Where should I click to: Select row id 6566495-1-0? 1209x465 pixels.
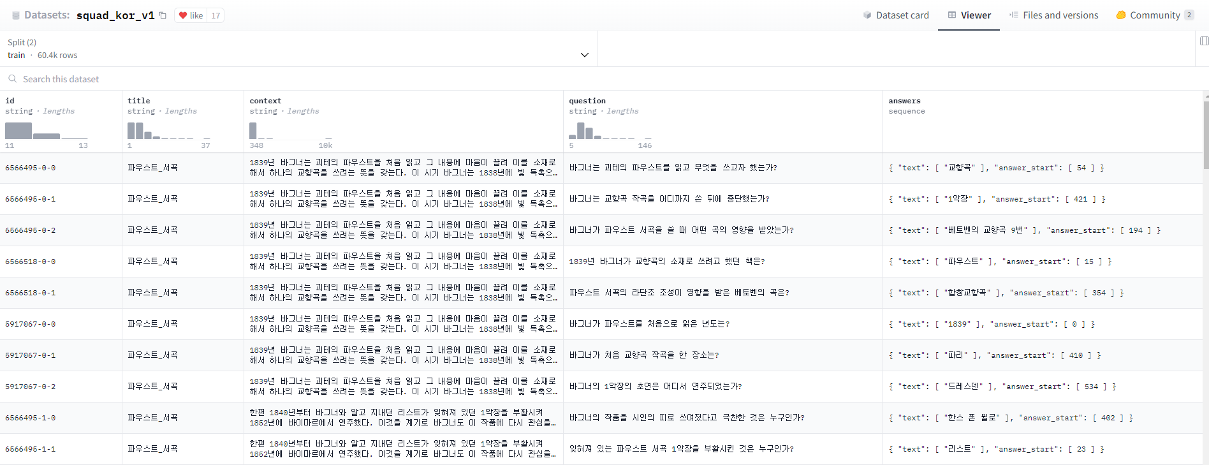pyautogui.click(x=31, y=418)
